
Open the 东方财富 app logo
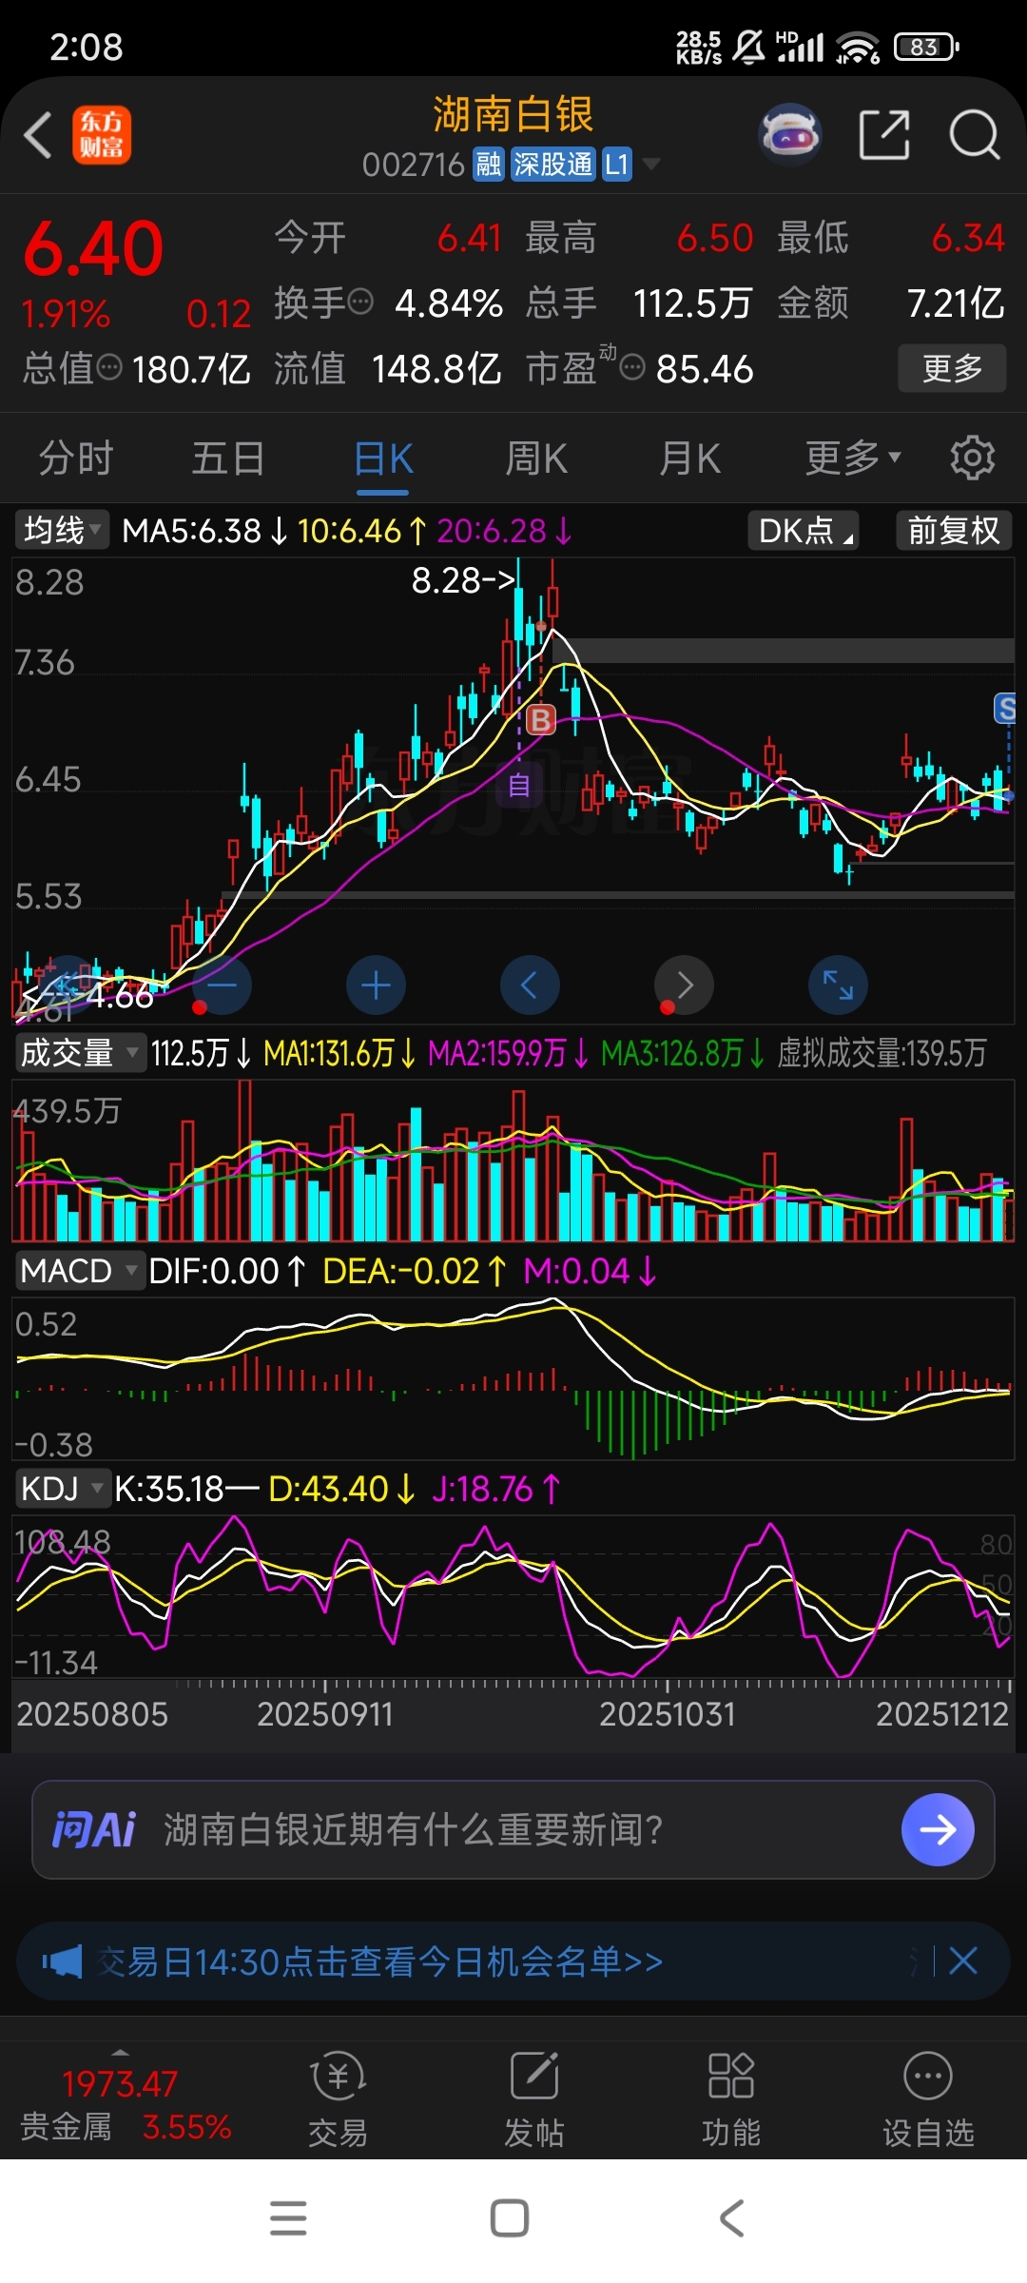[102, 134]
